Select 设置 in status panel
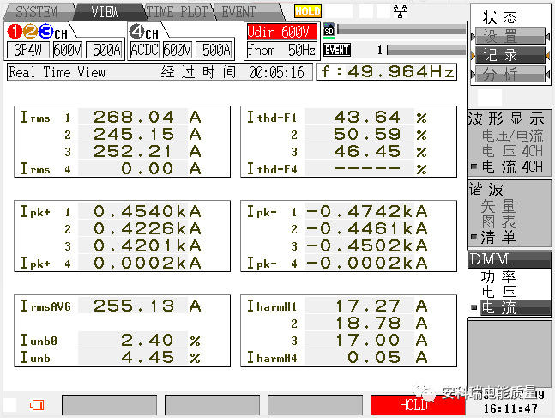The height and width of the screenshot is (418, 555). (x=510, y=36)
